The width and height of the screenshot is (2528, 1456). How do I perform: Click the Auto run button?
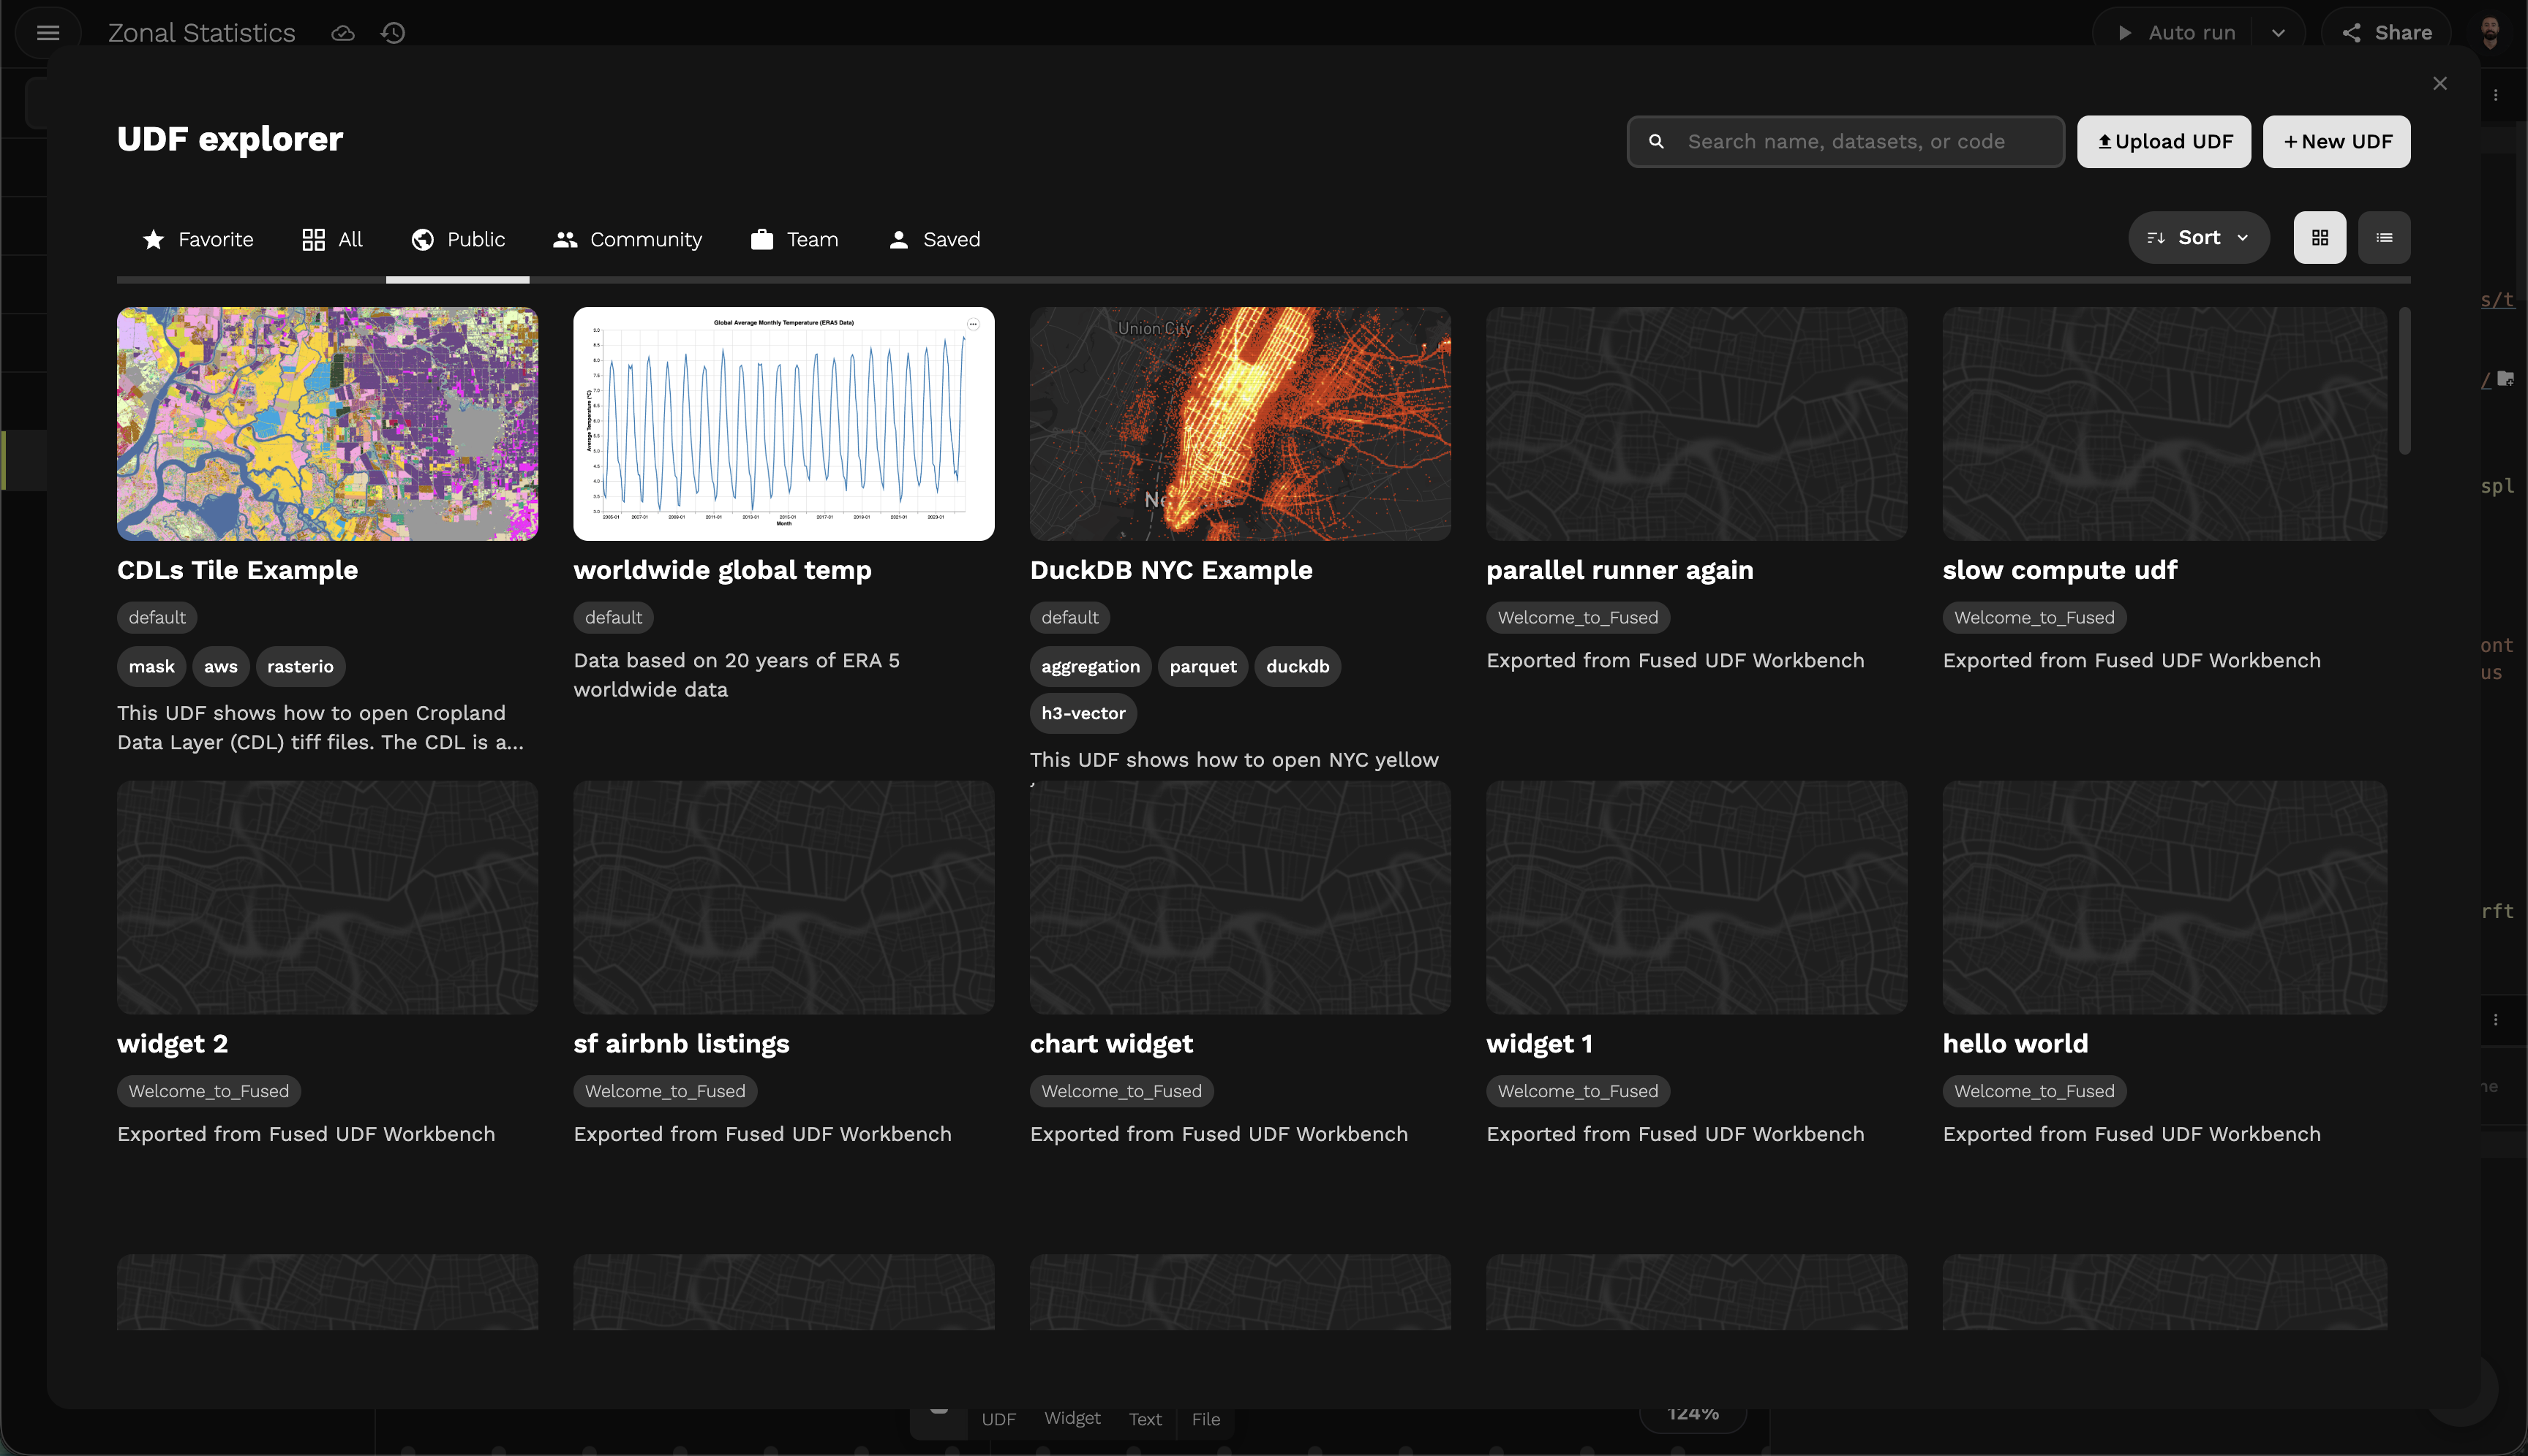click(2175, 33)
